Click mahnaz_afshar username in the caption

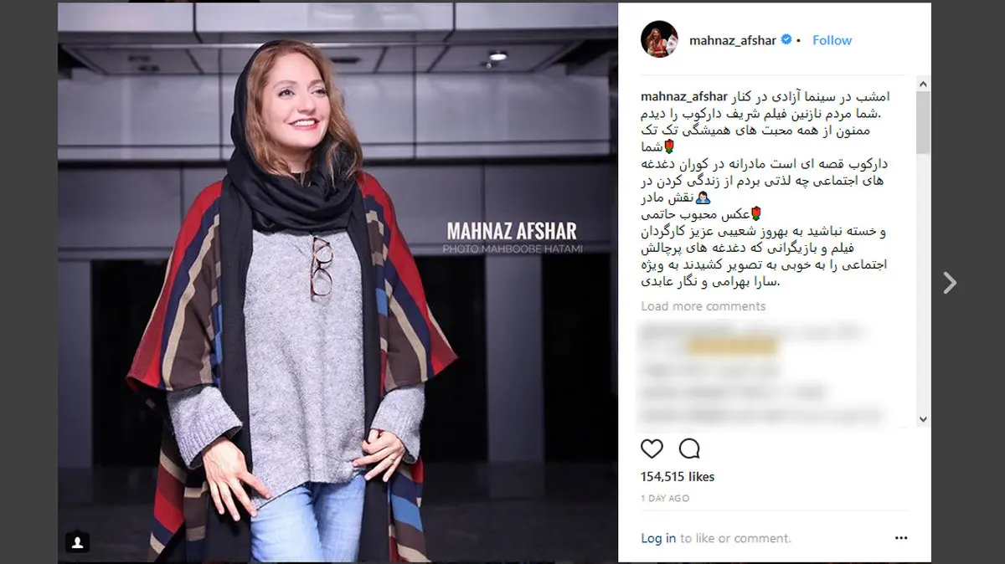684,97
